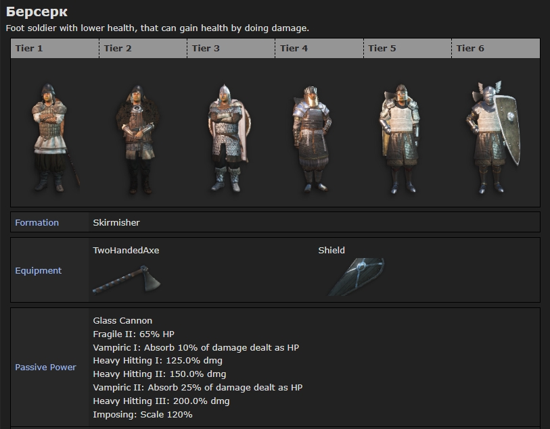The height and width of the screenshot is (429, 550).
Task: Click the Tier 5 column header
Action: pos(382,48)
